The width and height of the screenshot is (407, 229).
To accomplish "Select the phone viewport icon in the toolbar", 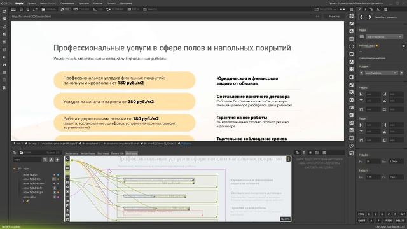I will point(28,10).
